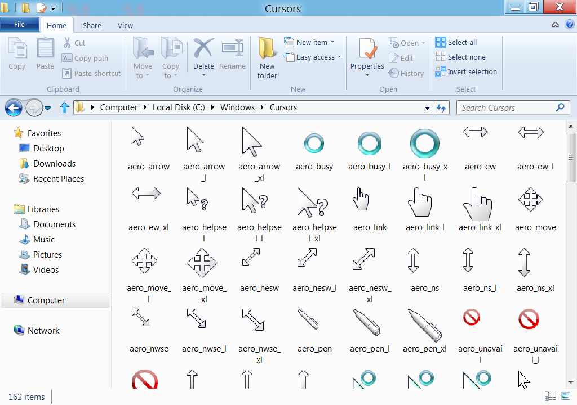Viewport: 577px width, 405px height.
Task: Open the recent locations dropdown arrow
Action: (x=47, y=108)
